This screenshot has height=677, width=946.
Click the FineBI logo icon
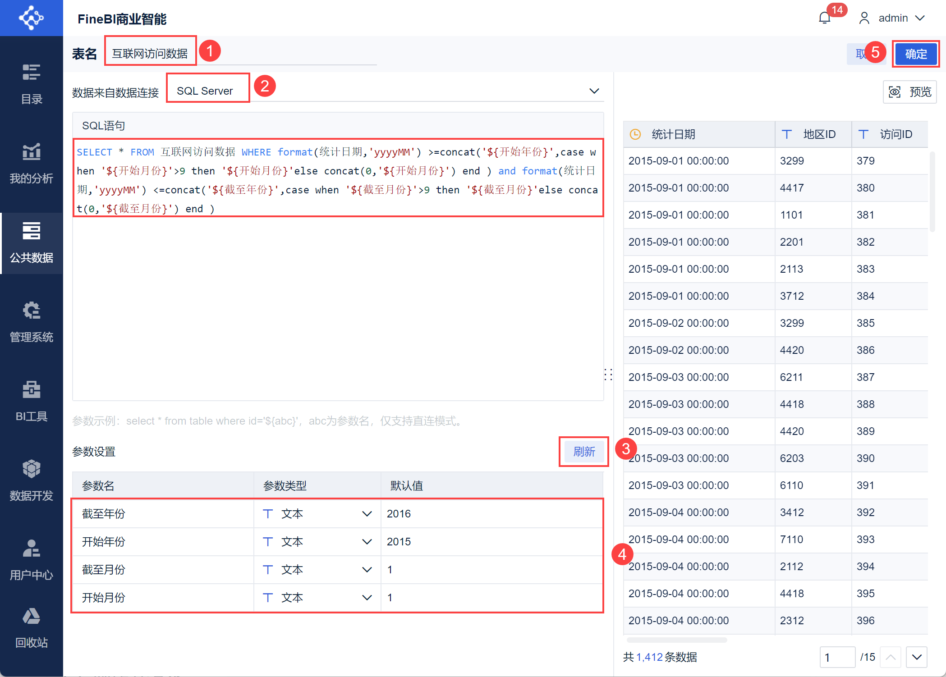point(31,18)
